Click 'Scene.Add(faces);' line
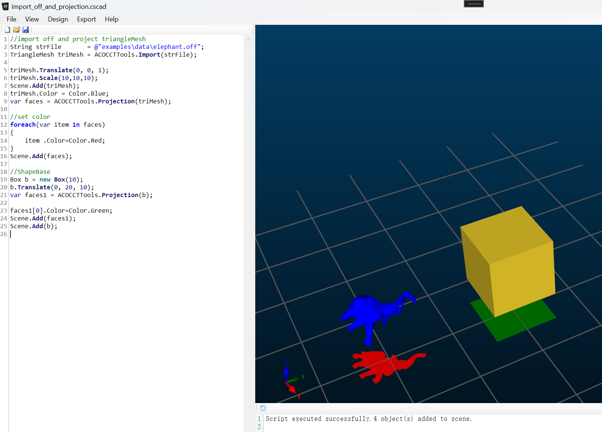The height and width of the screenshot is (432, 602). (41, 156)
